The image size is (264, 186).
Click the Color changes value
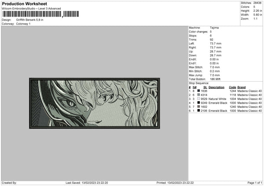pos(211,32)
